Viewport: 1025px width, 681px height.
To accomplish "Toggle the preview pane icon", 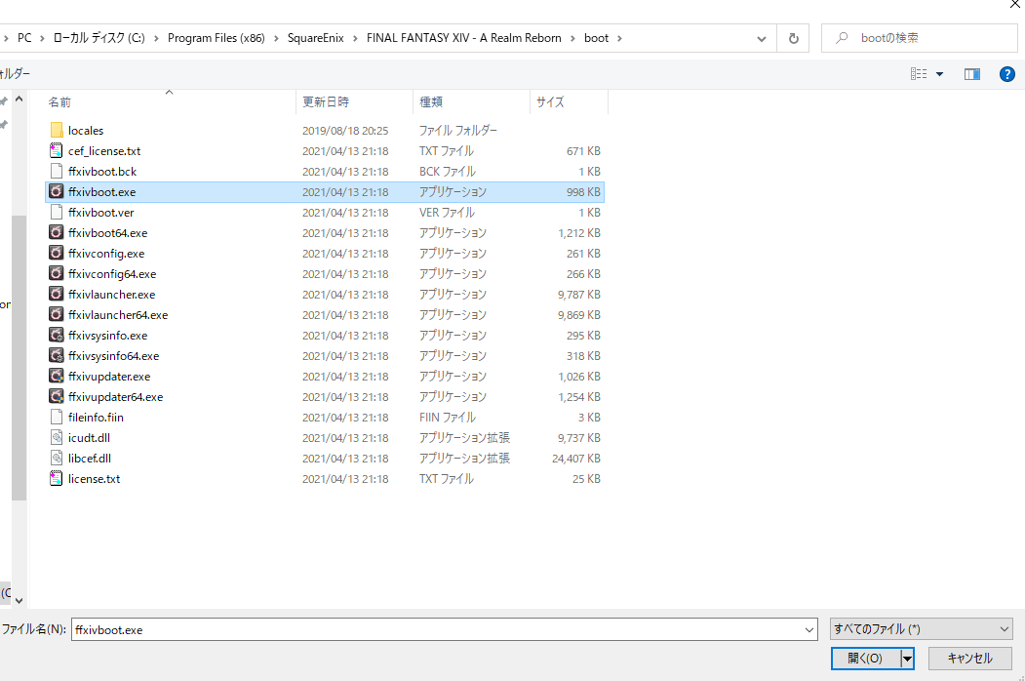I will (972, 74).
